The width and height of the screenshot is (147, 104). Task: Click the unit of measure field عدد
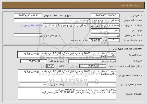[33, 85]
